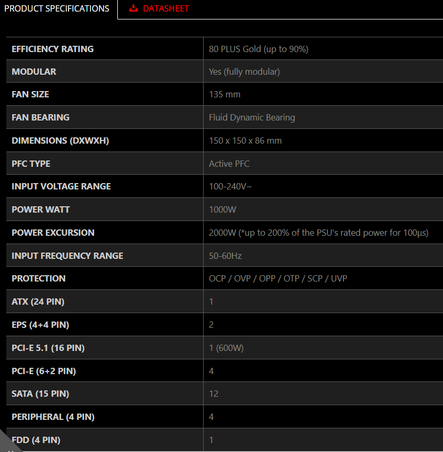Click the Power Excursion 2000W description
Viewport: 443px width, 452px height.
[x=318, y=233]
